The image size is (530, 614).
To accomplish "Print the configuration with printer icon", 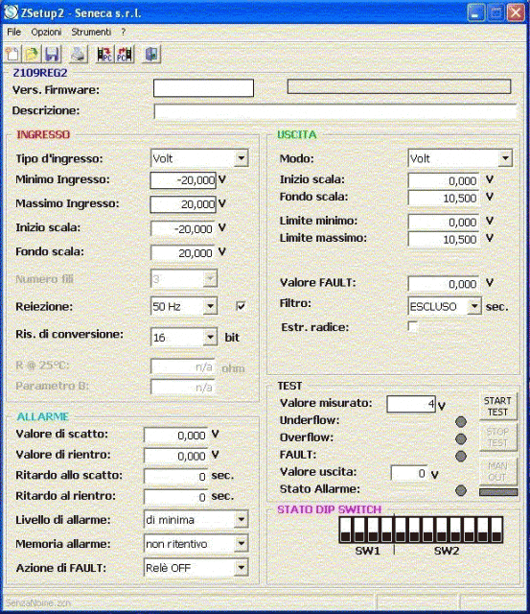I will [x=79, y=55].
